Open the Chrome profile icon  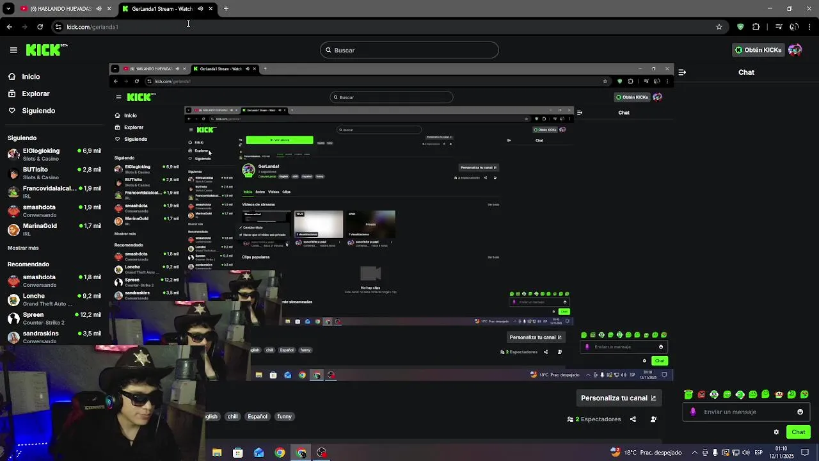tap(794, 27)
